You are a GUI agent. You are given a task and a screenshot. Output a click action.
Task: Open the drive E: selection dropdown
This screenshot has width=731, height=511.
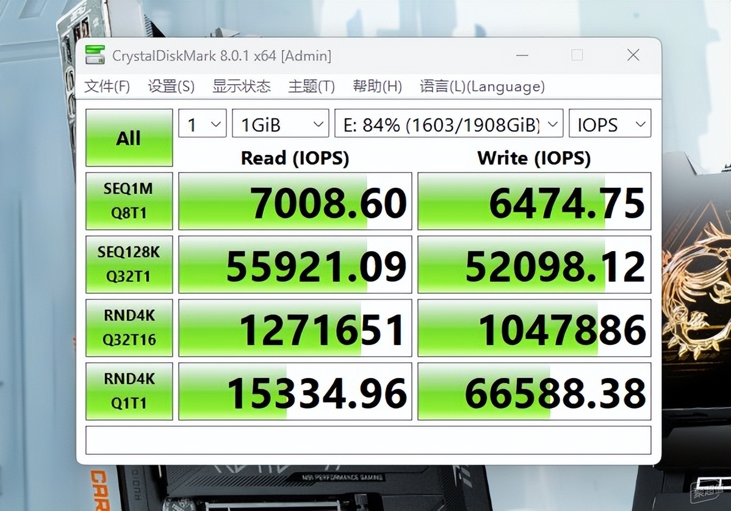(448, 124)
